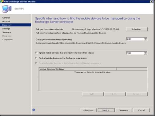Jump to the Summary page in sidebar

pos(7,32)
